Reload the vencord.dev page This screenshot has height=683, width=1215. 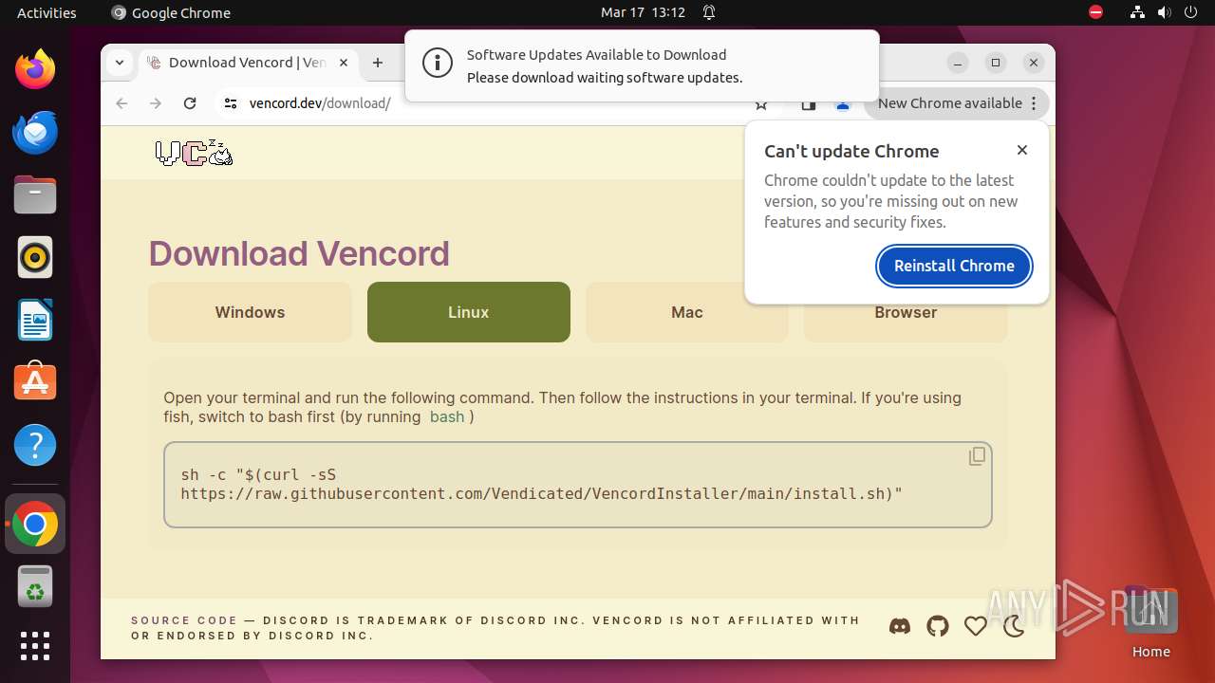(190, 103)
